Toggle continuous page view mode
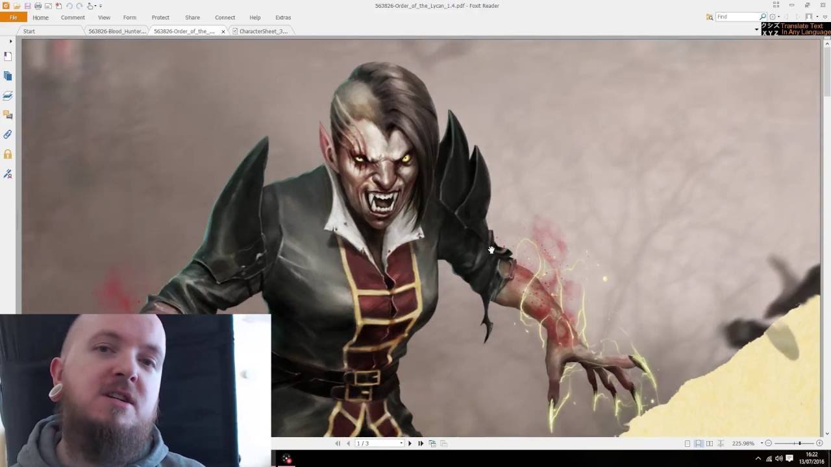The width and height of the screenshot is (831, 467). click(699, 444)
